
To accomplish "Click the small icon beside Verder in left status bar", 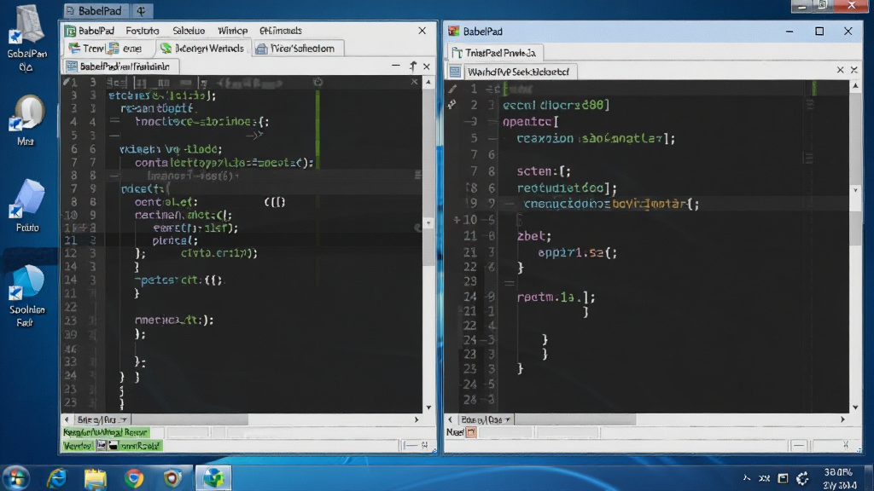I will click(x=101, y=445).
